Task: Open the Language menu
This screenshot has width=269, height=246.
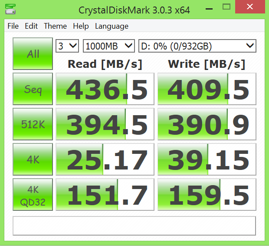Action: (112, 26)
